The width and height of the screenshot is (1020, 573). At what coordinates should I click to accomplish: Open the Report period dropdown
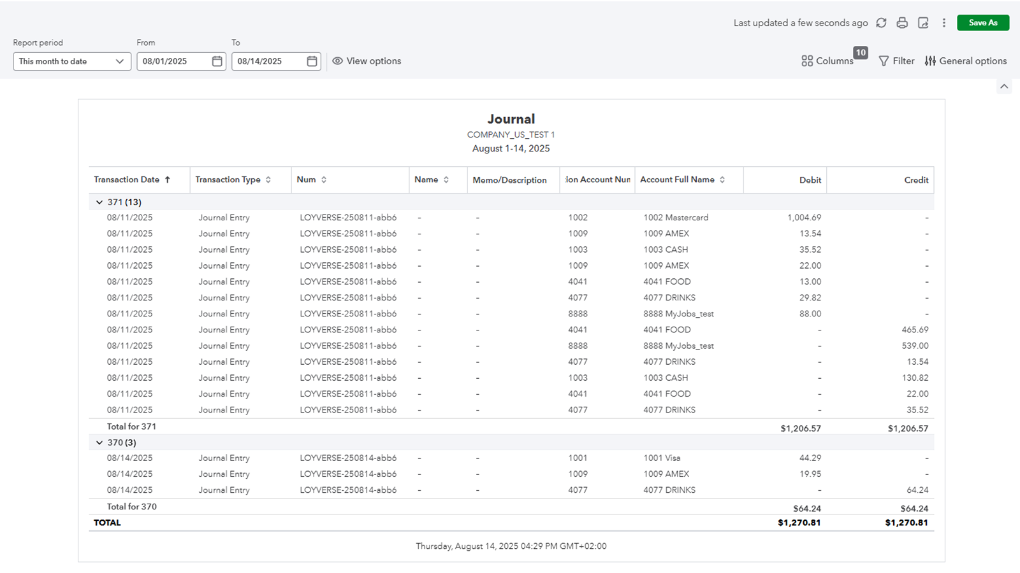[71, 61]
